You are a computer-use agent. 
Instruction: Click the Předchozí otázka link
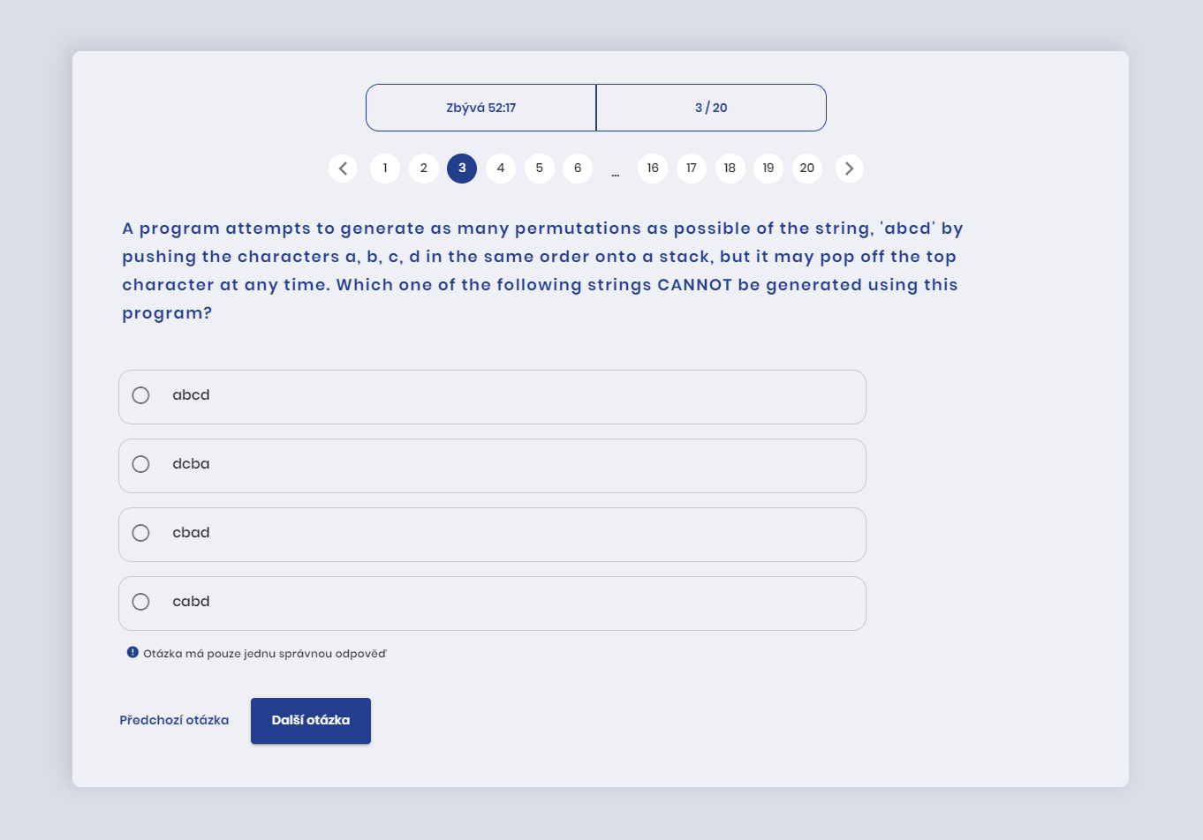(174, 720)
